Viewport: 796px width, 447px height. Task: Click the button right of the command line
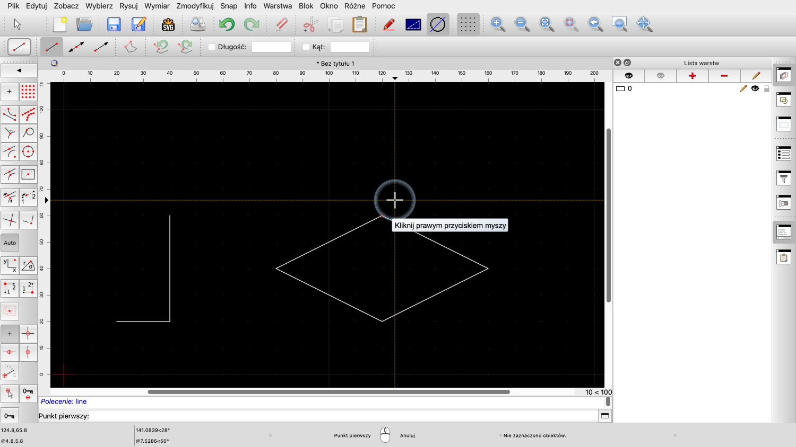click(x=604, y=416)
